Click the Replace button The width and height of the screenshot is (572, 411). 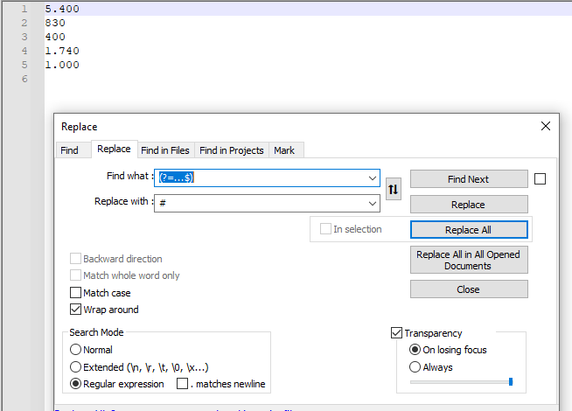(x=469, y=205)
